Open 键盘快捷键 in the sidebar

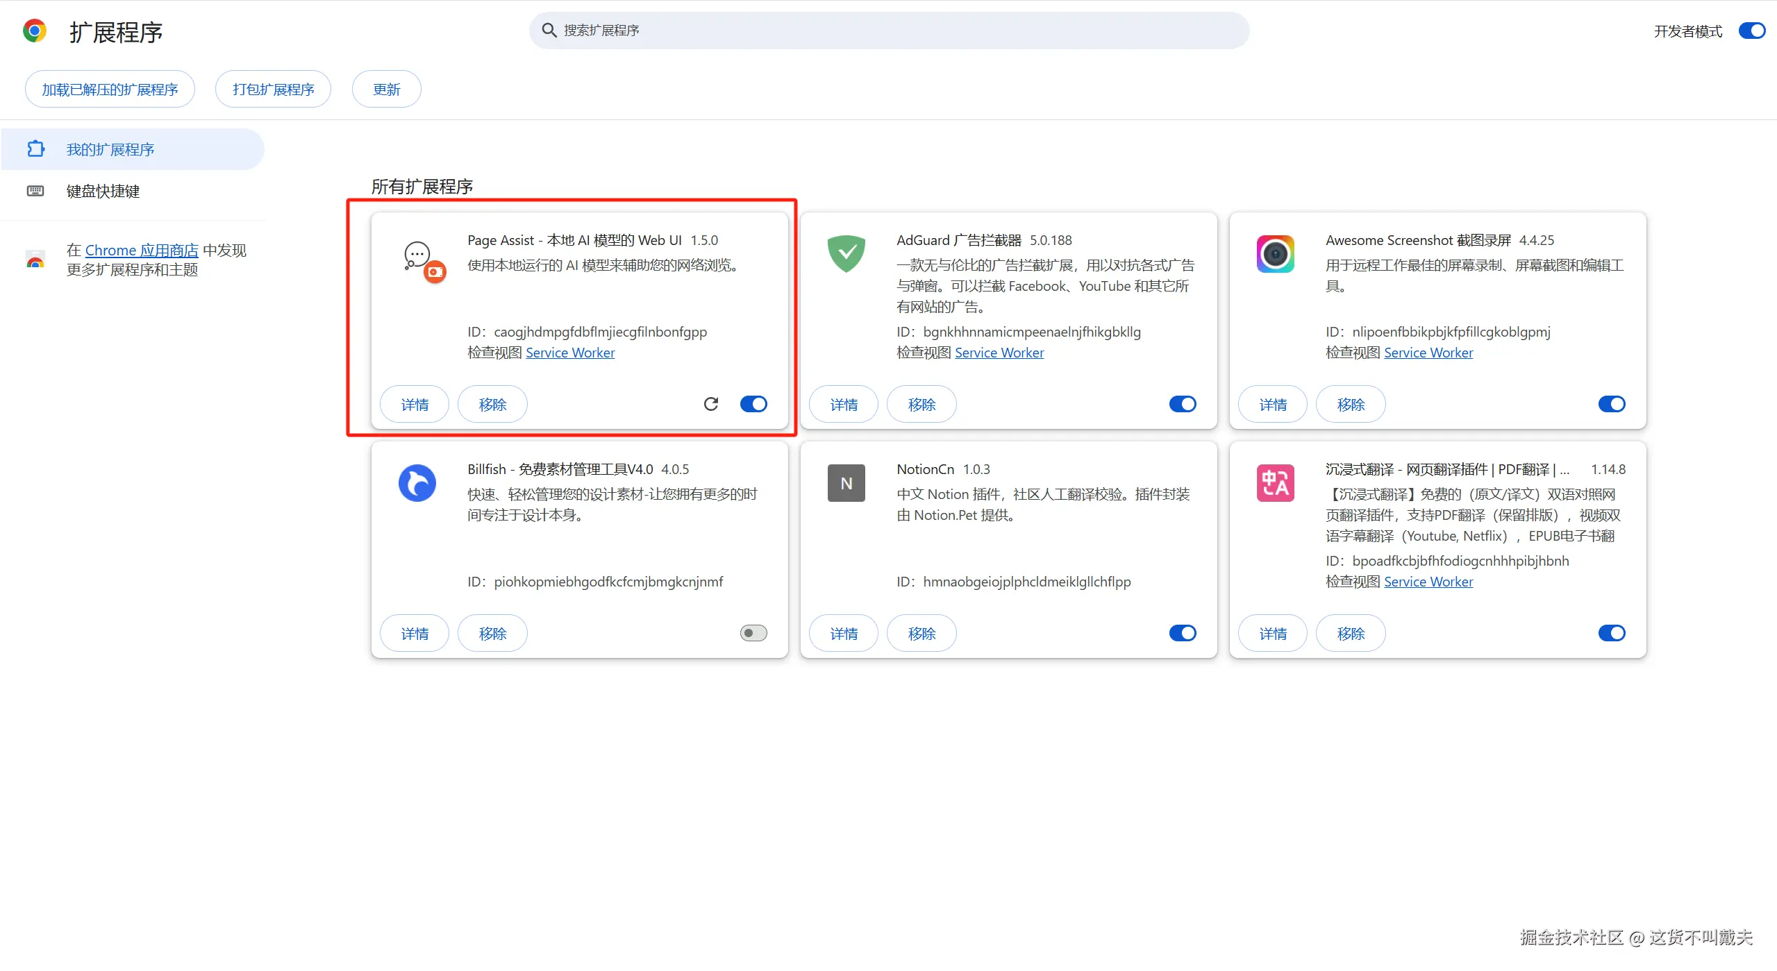click(x=103, y=191)
